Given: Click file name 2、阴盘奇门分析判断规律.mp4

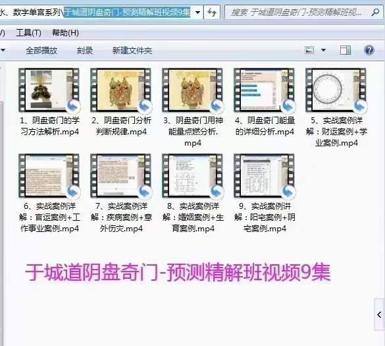Looking at the screenshot, I should click(x=121, y=126).
